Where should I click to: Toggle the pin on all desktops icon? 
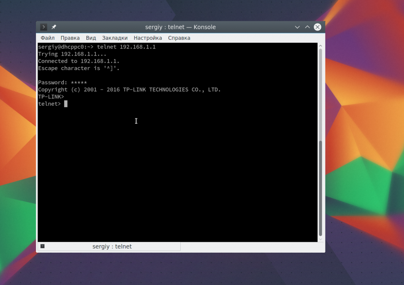coord(54,27)
